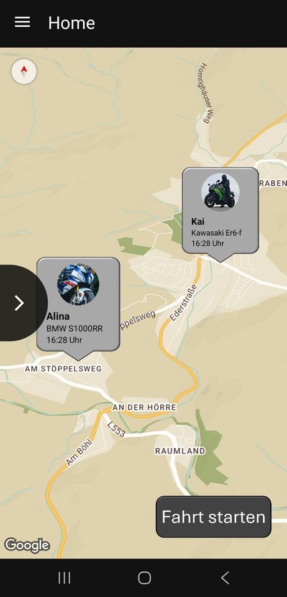Expand the side panel chevron arrow
Screen dimensions: 287x597
(19, 303)
